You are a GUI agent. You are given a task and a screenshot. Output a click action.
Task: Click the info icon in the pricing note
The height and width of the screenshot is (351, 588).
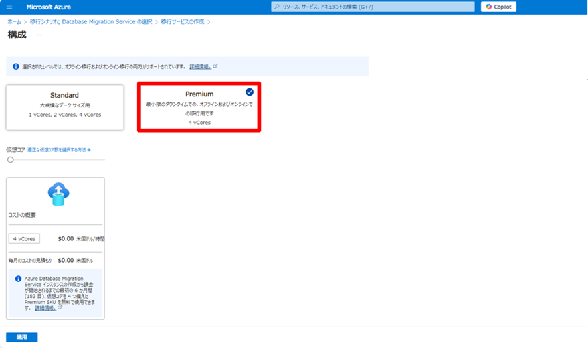click(18, 279)
